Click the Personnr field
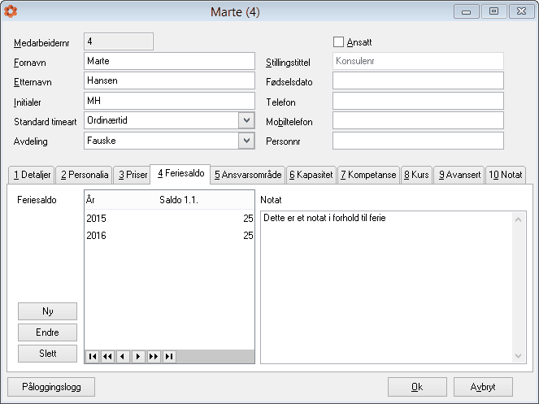The image size is (539, 404). pos(418,141)
